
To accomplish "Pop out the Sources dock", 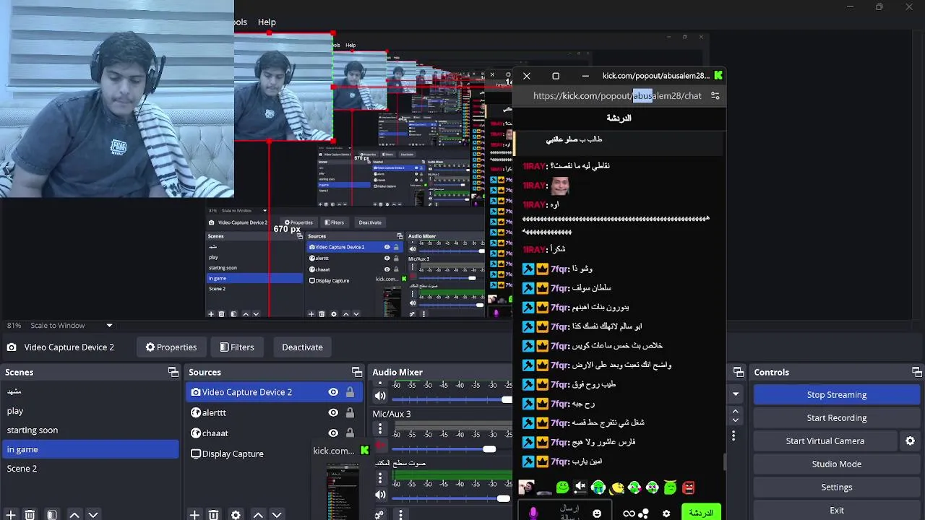I will 357,372.
